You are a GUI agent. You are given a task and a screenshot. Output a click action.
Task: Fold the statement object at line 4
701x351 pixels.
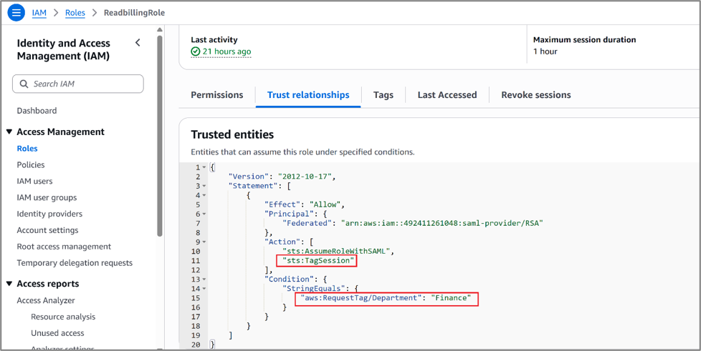pos(204,195)
